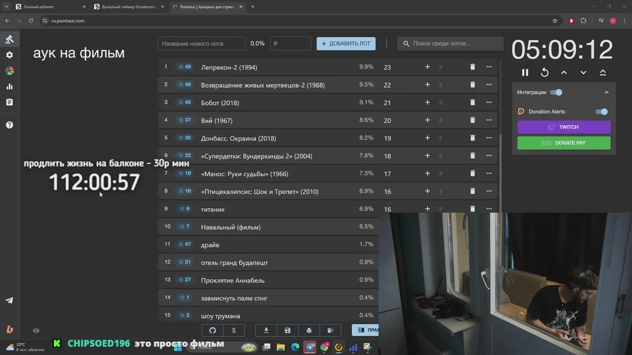Open the browser extensions puzzle icon

584,21
